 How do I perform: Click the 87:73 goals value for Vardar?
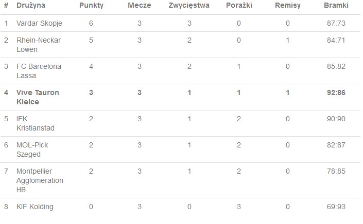tap(336, 23)
